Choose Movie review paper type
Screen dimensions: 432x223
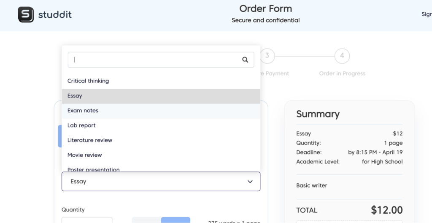[161, 155]
